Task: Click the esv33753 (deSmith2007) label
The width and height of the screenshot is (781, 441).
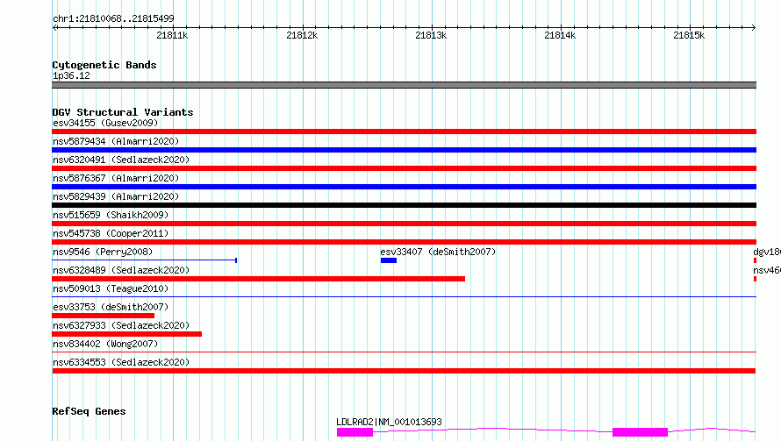Action: (111, 307)
